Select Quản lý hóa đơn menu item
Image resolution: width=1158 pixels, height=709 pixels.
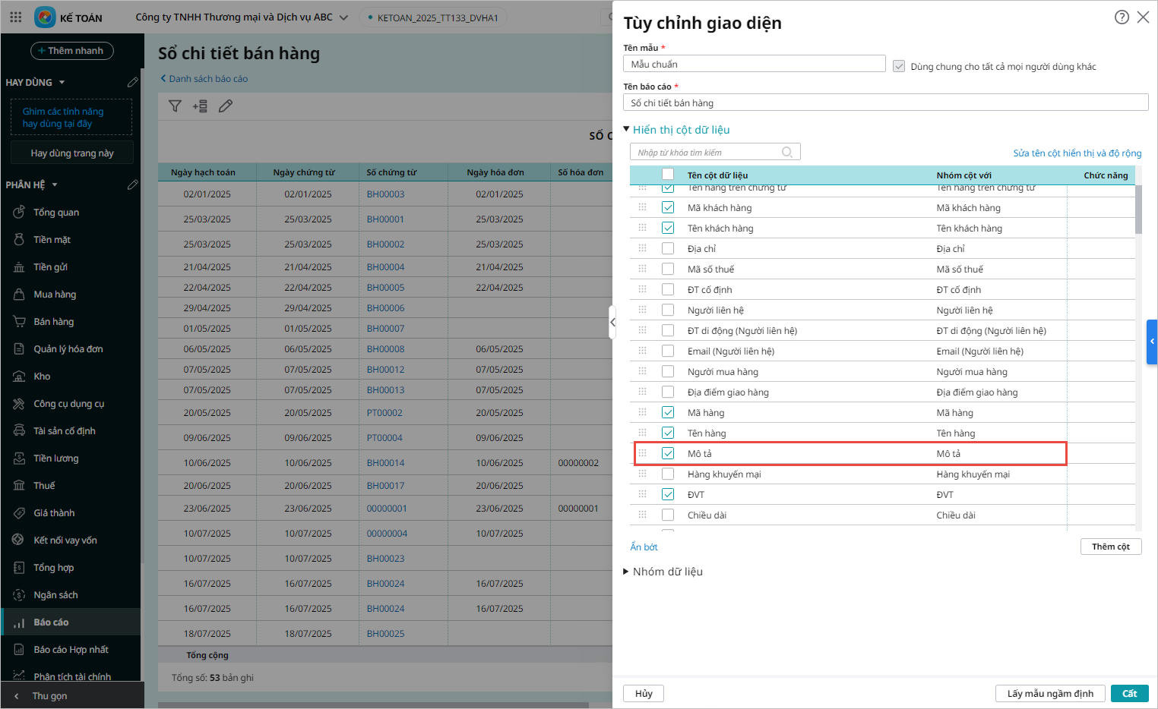tap(68, 349)
